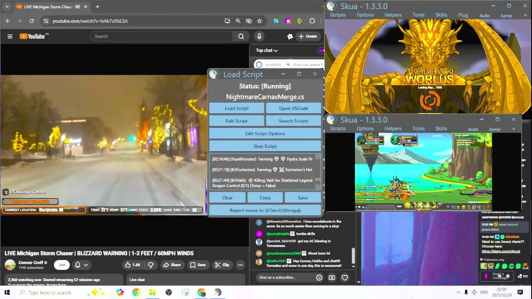Open Plug menu in top Skua window
The image size is (532, 299).
pos(463,15)
